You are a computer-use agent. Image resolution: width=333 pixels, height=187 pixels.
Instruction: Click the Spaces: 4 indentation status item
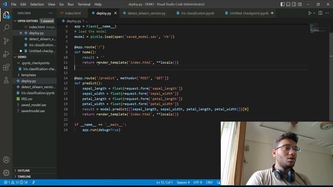tap(183, 182)
